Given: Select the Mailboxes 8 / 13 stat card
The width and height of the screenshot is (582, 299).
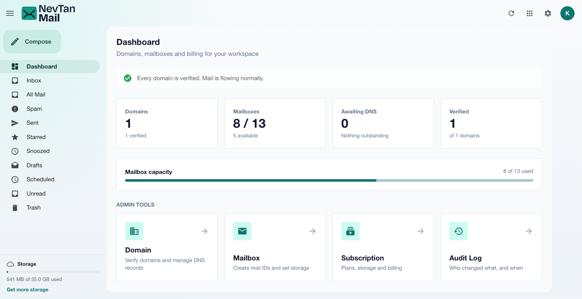Looking at the screenshot, I should click(275, 123).
